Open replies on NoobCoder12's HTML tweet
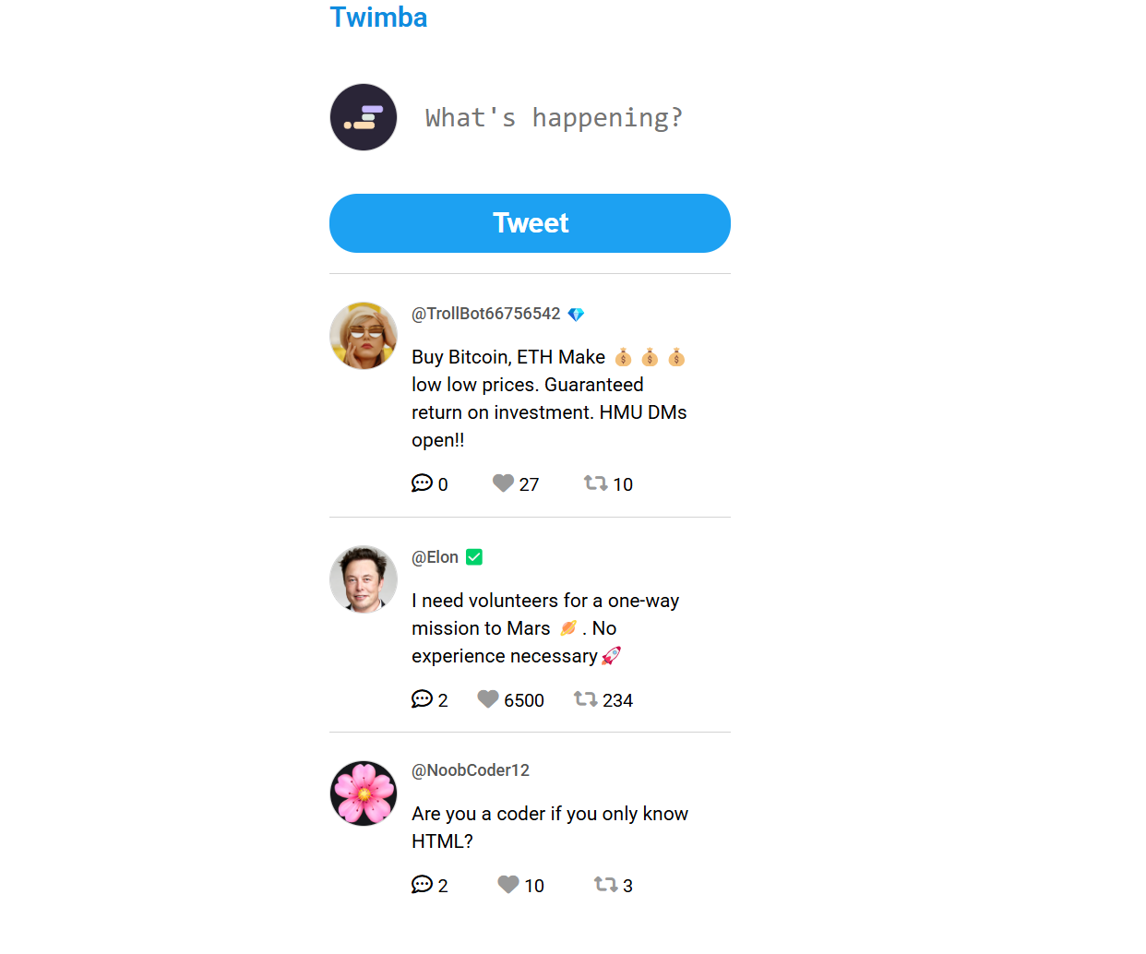The image size is (1146, 954). coord(423,885)
